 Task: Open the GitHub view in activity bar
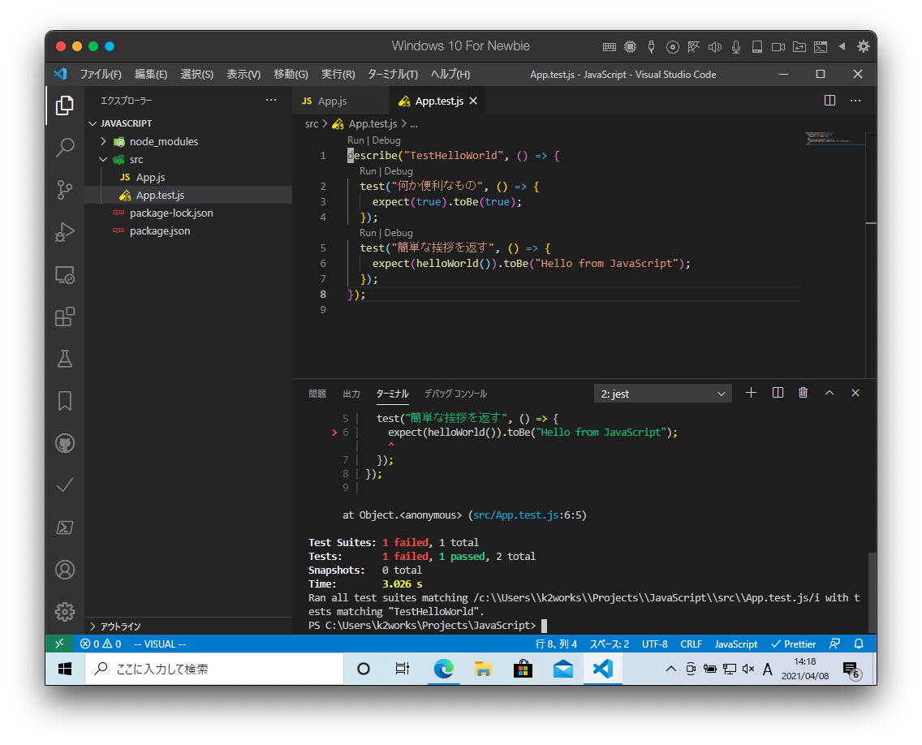click(x=65, y=443)
